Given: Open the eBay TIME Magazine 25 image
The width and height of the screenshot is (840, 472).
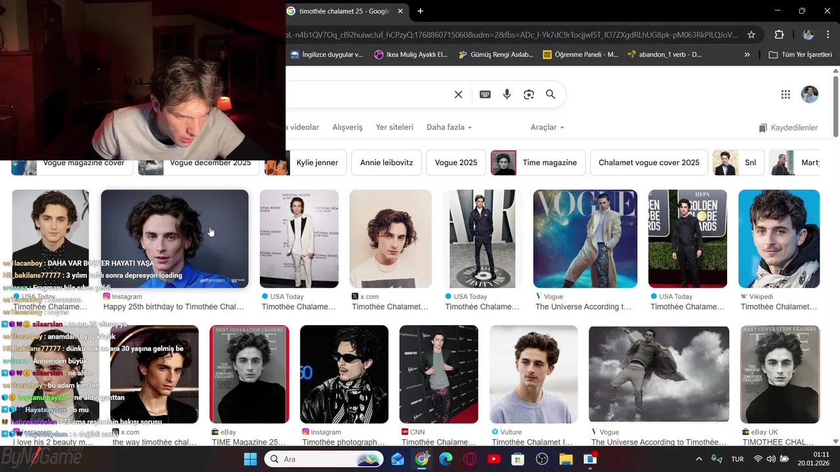Looking at the screenshot, I should (249, 374).
